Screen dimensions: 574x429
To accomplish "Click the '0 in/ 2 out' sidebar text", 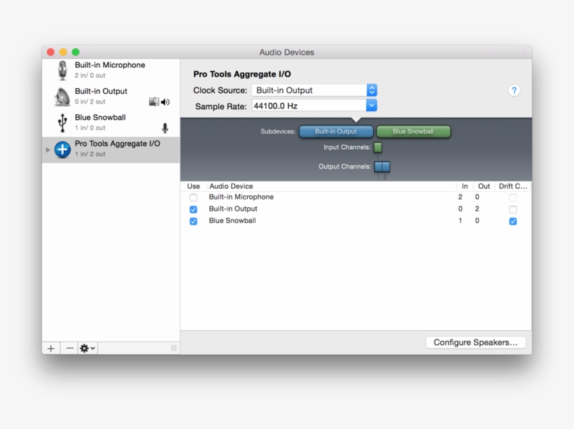I will coord(90,101).
